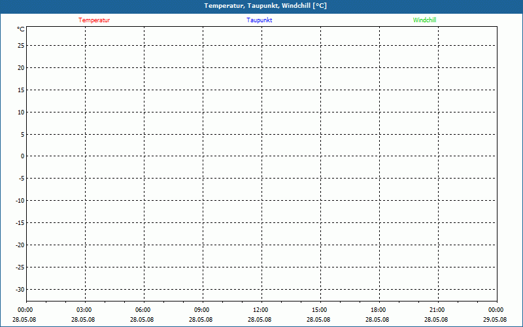The height and width of the screenshot is (327, 523).
Task: Click the red Temperatur legend label
Action: 94,20
